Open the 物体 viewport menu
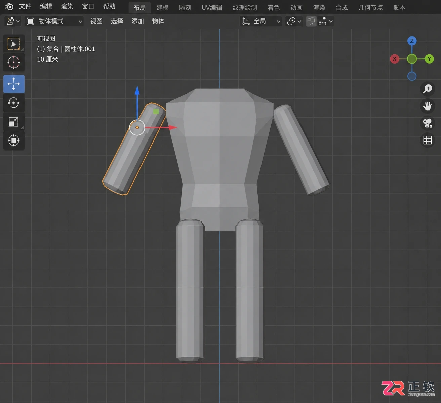The width and height of the screenshot is (441, 403). 158,21
